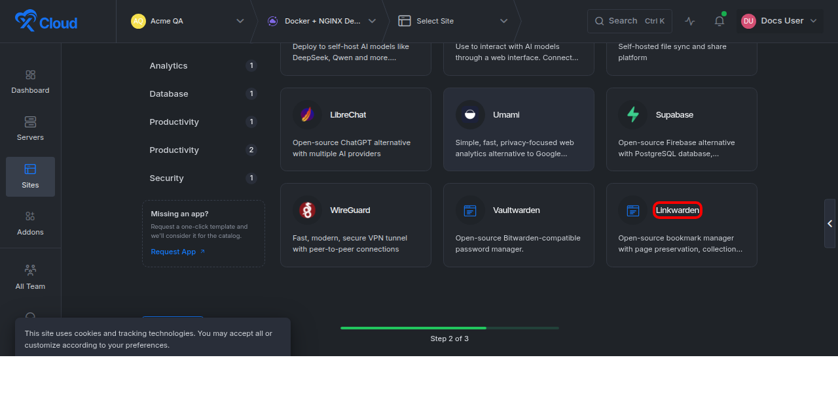
Task: Click the Analytics count badge
Action: [x=251, y=66]
